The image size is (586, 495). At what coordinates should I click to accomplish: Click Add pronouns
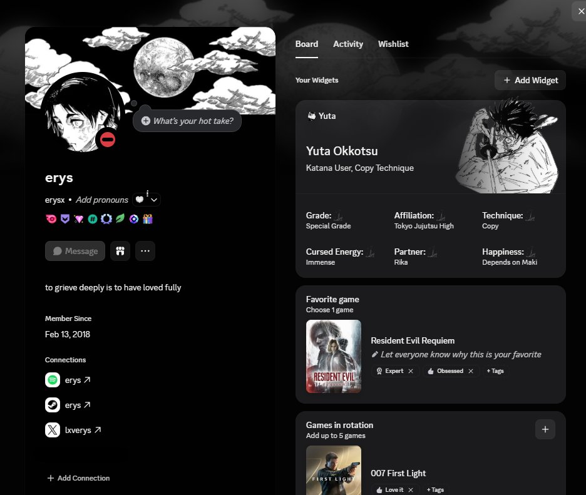pos(102,200)
